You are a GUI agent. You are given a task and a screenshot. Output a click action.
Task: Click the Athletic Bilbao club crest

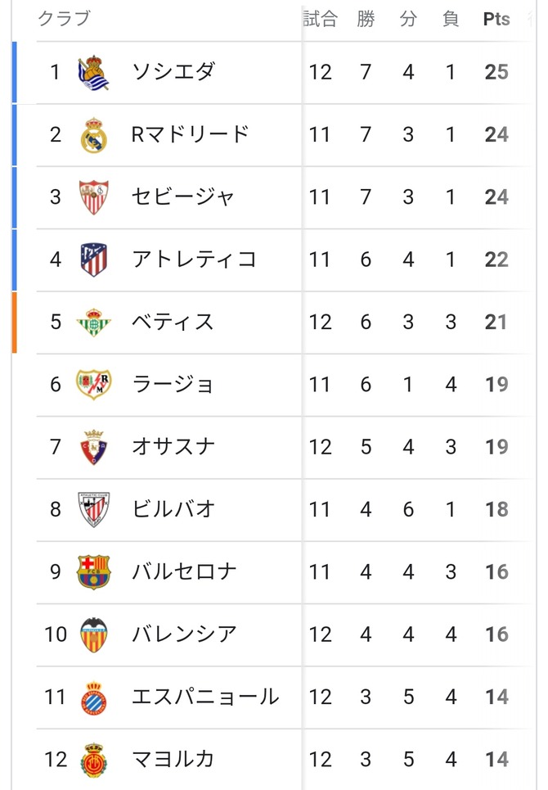click(x=93, y=509)
